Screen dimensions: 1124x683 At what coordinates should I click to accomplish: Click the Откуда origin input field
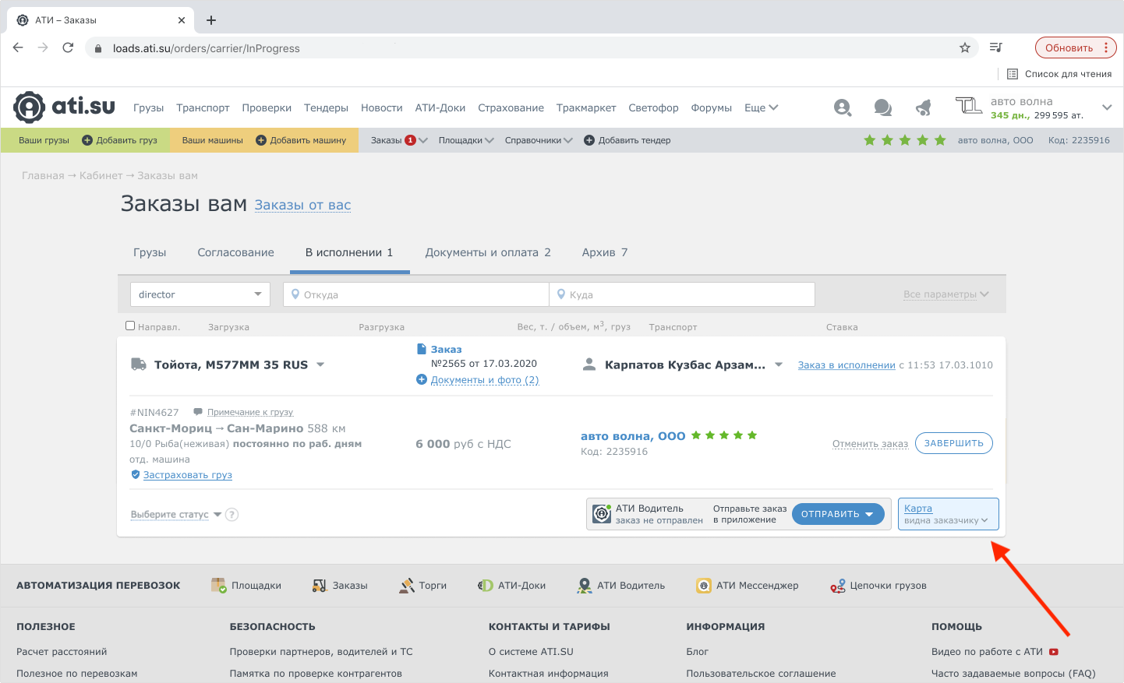pyautogui.click(x=416, y=294)
